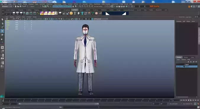Toggle the checked box on selected layer
This screenshot has height=109, width=200.
pos(184,66)
